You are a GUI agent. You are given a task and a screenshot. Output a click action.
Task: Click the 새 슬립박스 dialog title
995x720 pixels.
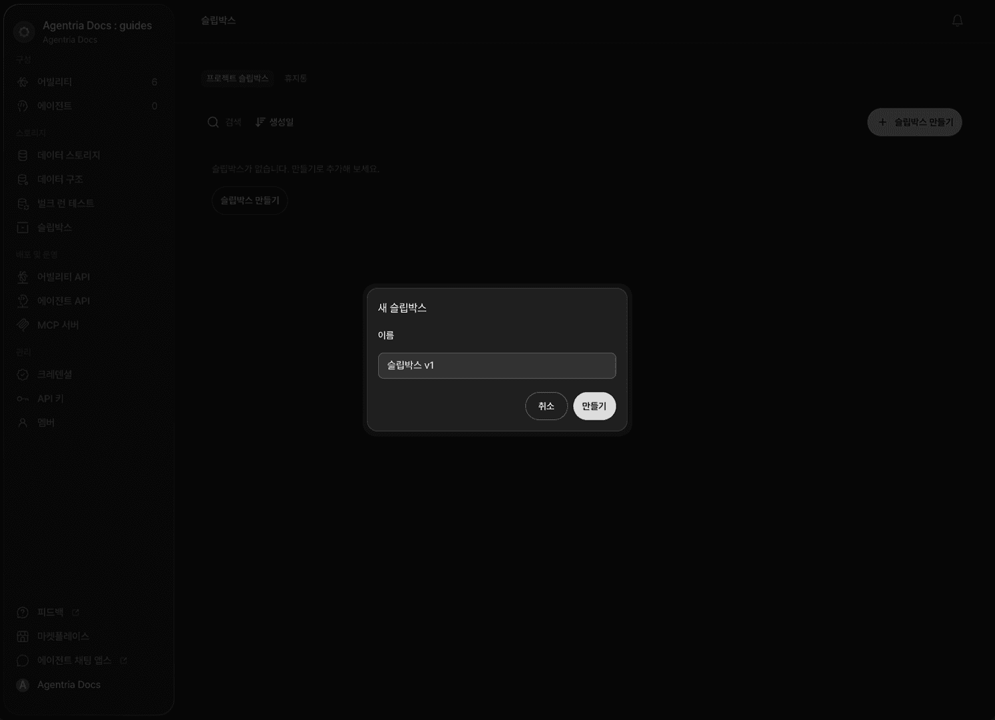(x=402, y=308)
